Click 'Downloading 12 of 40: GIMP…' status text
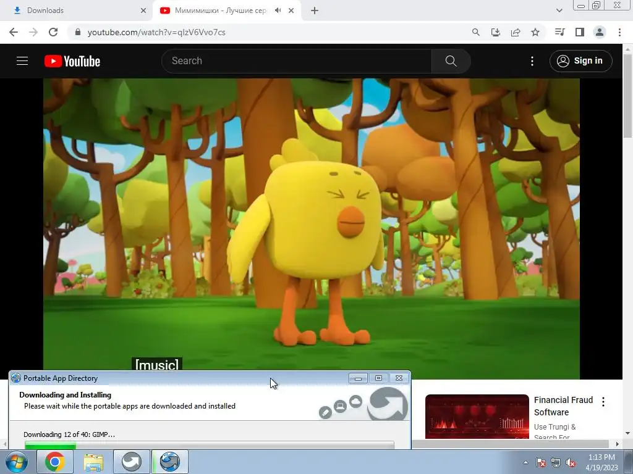 69,434
